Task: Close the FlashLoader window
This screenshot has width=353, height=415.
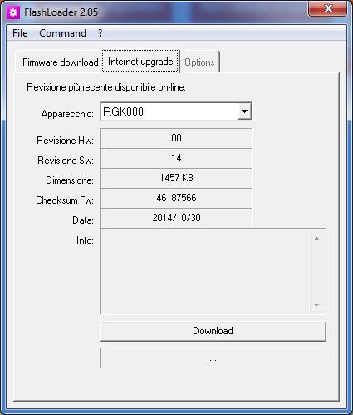Action: pyautogui.click(x=328, y=9)
